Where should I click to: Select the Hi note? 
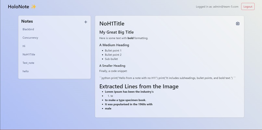click(24, 46)
